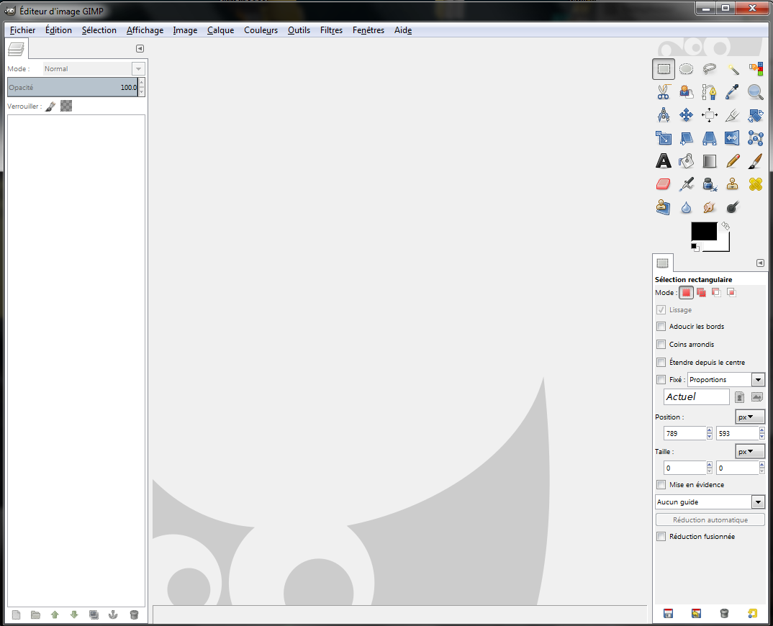Select the Color Picker eyedropper tool
This screenshot has height=626, width=773.
pos(733,91)
